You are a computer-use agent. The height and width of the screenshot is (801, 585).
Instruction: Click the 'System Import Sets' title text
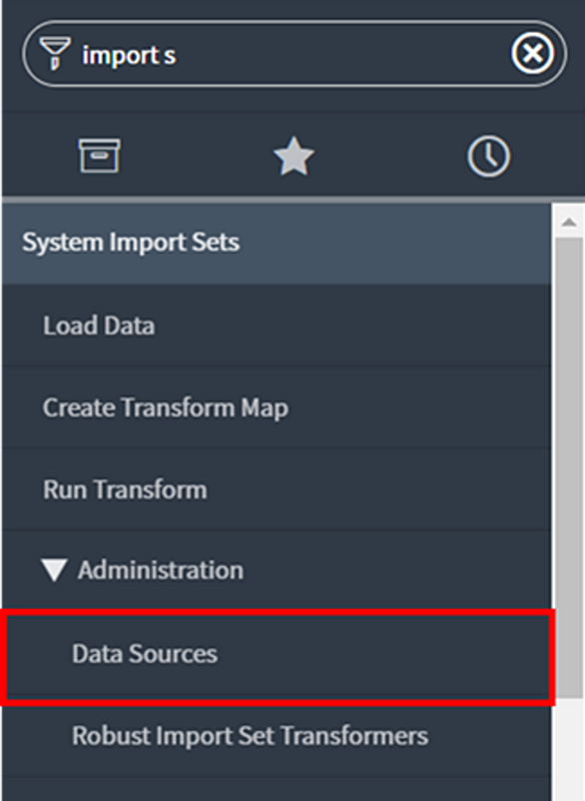(131, 242)
